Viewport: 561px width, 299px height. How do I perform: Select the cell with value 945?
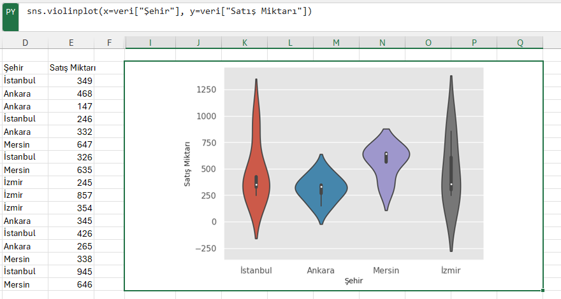click(71, 272)
